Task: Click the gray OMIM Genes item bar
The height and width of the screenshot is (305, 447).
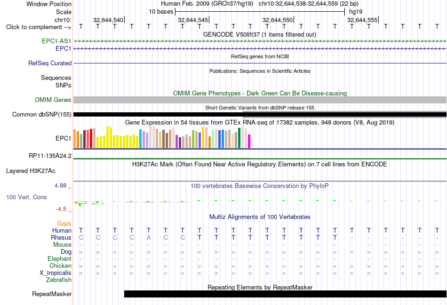Action: coord(260,100)
